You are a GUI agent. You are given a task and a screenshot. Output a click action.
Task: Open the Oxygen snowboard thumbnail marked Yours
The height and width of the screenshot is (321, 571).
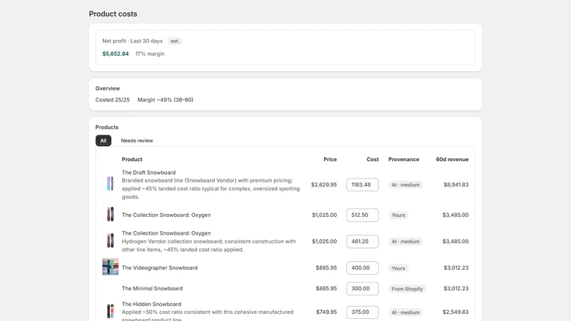tap(110, 215)
